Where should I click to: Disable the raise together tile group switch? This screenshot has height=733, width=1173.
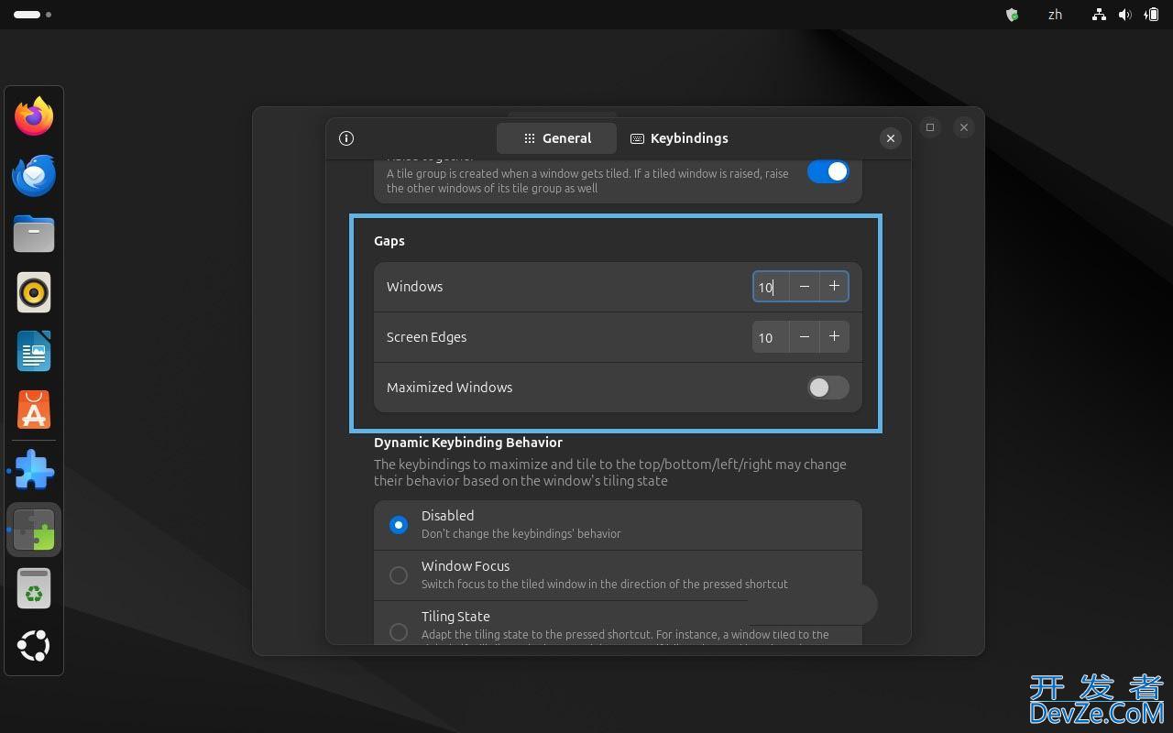[828, 171]
